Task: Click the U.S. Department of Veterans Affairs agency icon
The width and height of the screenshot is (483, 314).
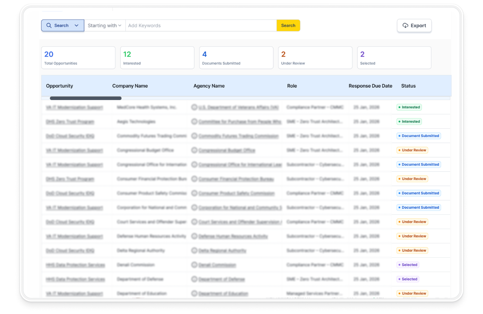Action: point(194,107)
